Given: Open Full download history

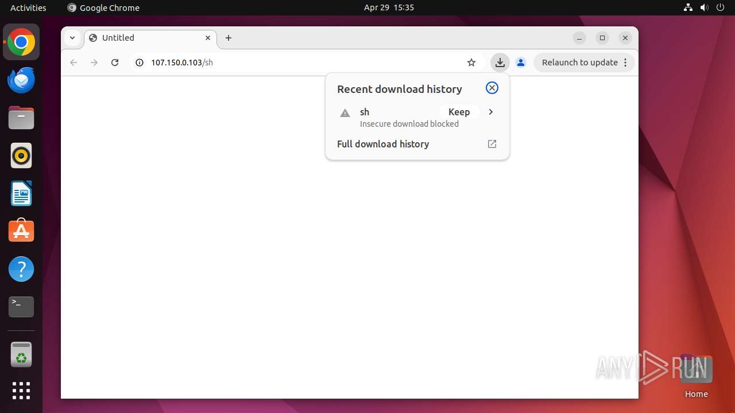Looking at the screenshot, I should pos(417,144).
